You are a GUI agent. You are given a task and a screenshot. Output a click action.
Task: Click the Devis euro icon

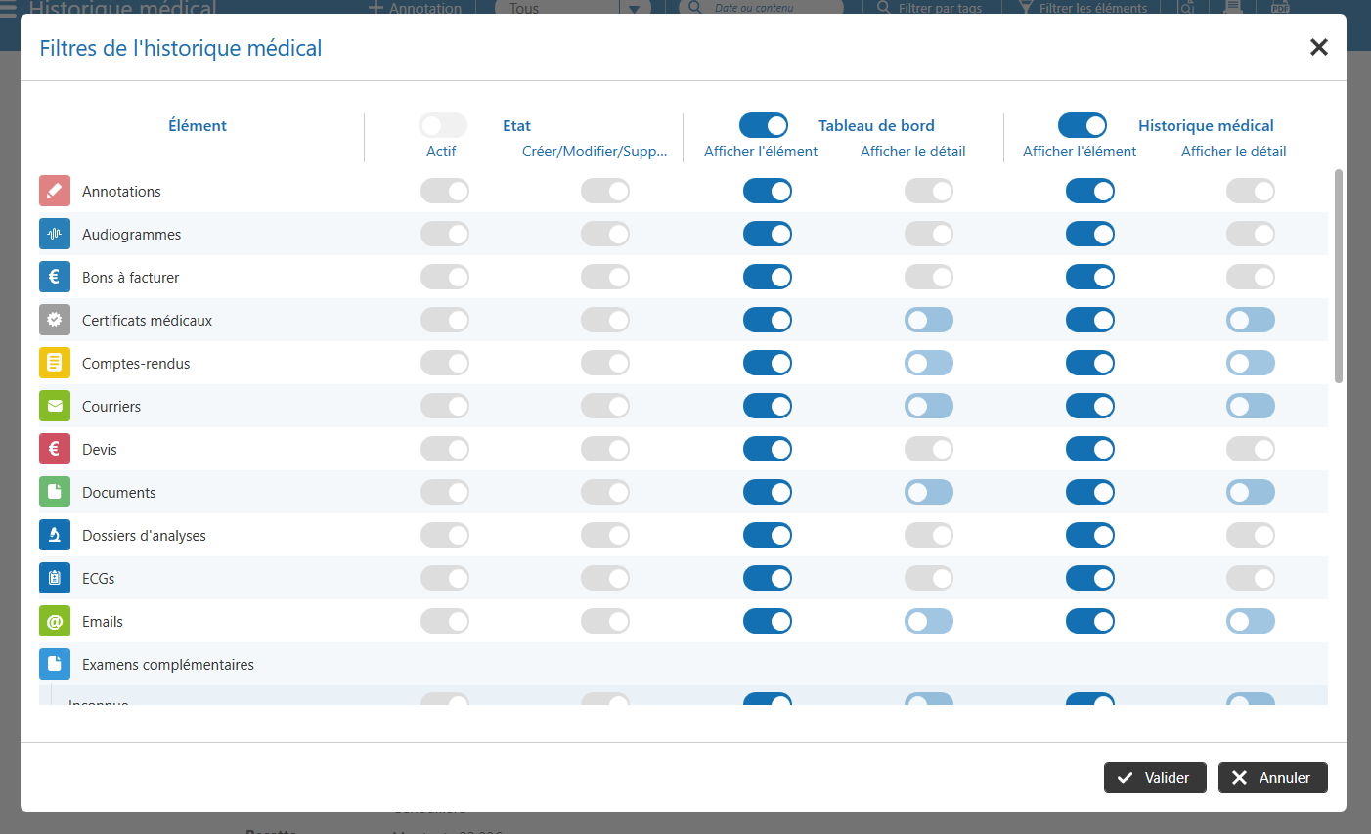coord(55,449)
